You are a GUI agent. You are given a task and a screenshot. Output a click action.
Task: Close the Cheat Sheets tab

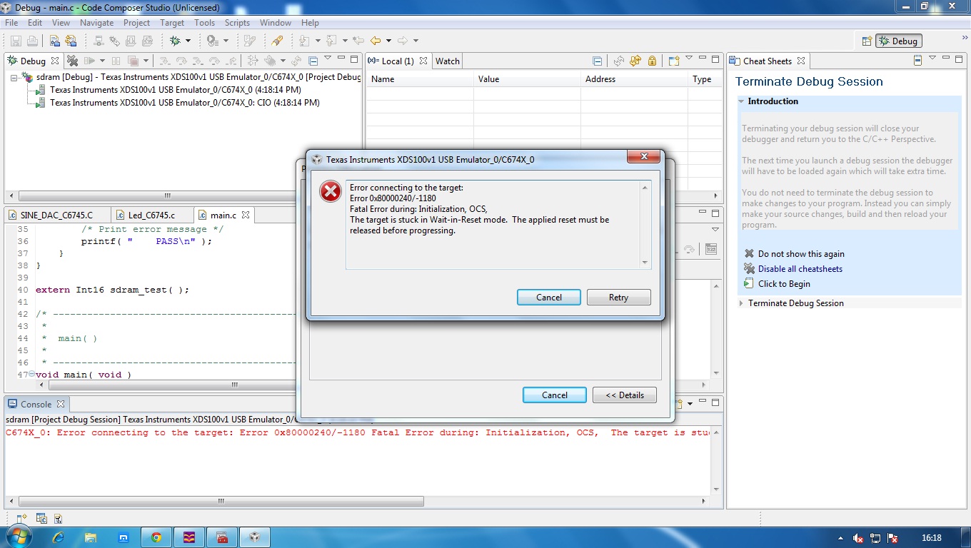coord(801,61)
